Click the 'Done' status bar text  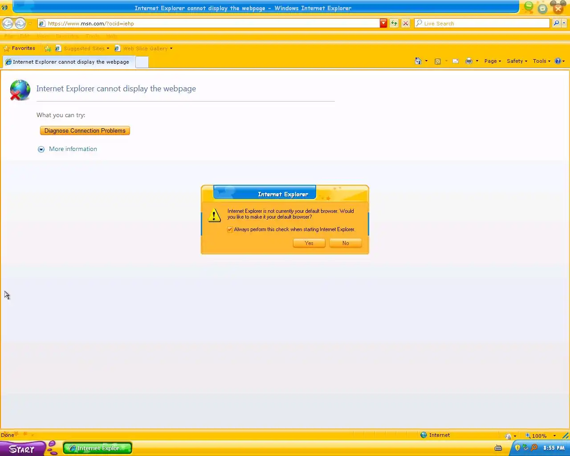[8, 435]
